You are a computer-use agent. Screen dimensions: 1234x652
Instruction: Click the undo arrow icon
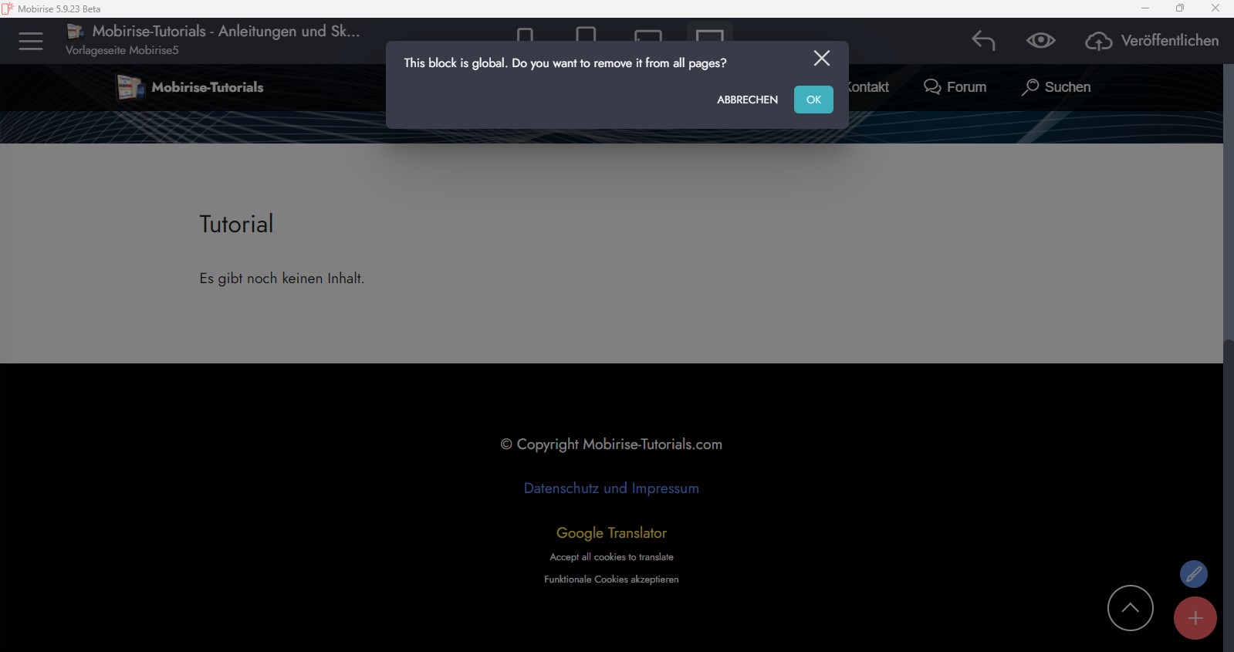(983, 40)
